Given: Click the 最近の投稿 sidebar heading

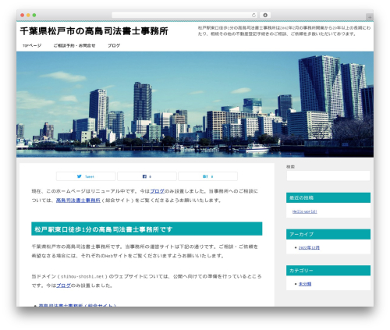Looking at the screenshot, I should tap(328, 197).
